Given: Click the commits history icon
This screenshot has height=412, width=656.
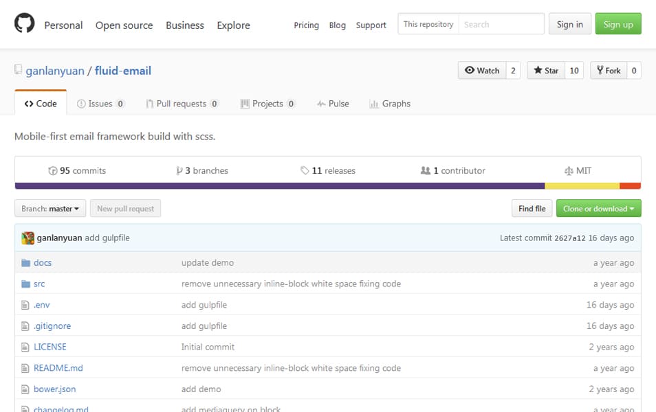Looking at the screenshot, I should click(x=54, y=170).
